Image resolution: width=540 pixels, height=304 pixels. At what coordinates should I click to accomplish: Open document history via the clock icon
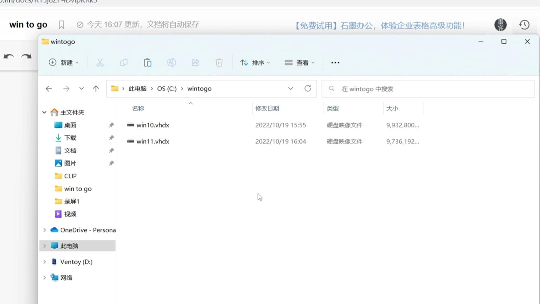pos(523,24)
